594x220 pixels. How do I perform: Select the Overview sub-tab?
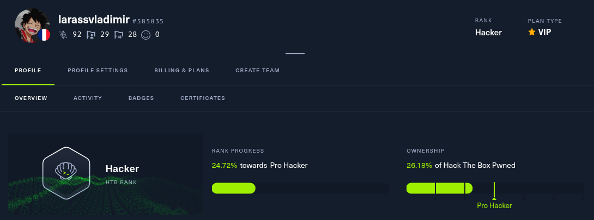click(x=31, y=98)
